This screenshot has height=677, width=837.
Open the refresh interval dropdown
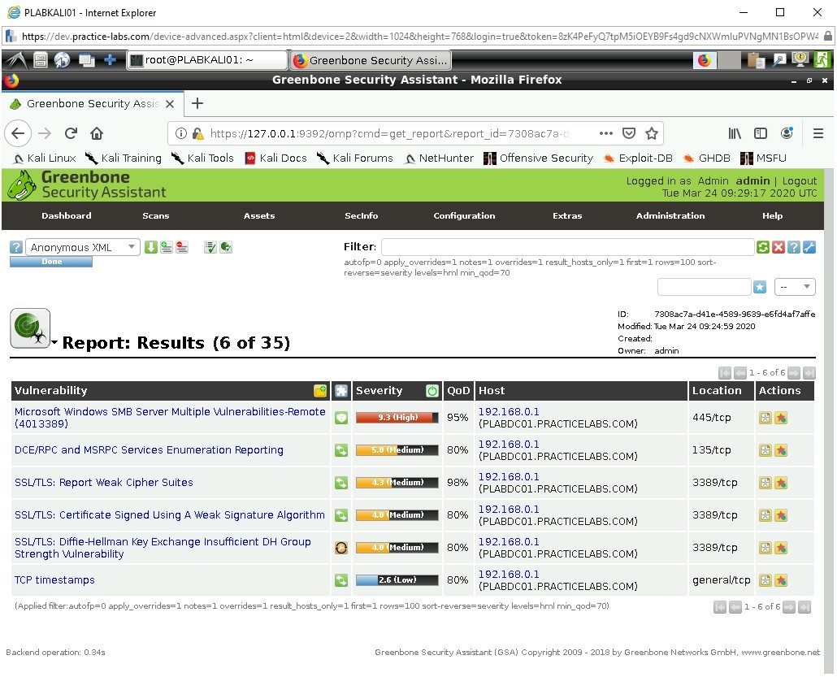(795, 286)
